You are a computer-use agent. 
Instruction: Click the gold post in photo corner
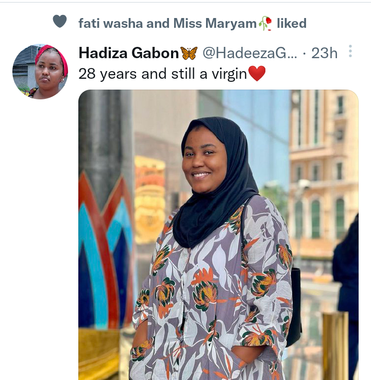(x=335, y=346)
